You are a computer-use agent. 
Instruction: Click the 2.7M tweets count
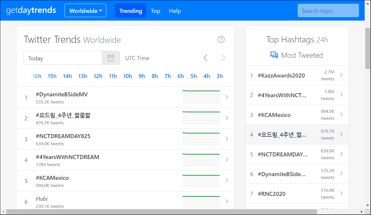click(327, 75)
